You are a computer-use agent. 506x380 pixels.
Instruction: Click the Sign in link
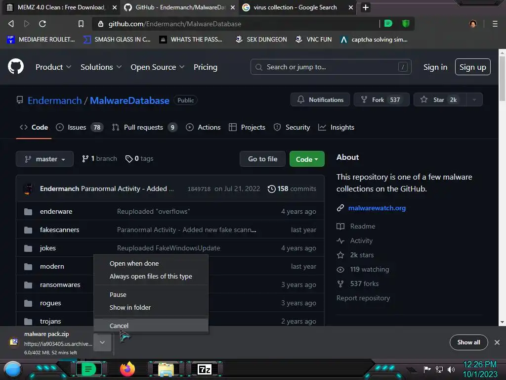[435, 67]
